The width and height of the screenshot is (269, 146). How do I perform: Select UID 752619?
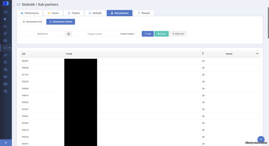(x=25, y=130)
